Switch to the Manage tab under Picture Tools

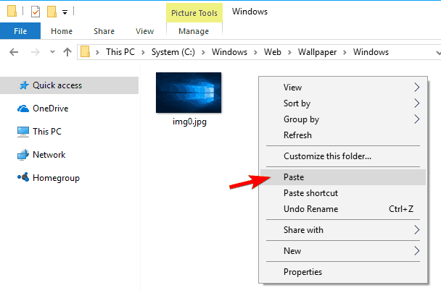pos(194,31)
